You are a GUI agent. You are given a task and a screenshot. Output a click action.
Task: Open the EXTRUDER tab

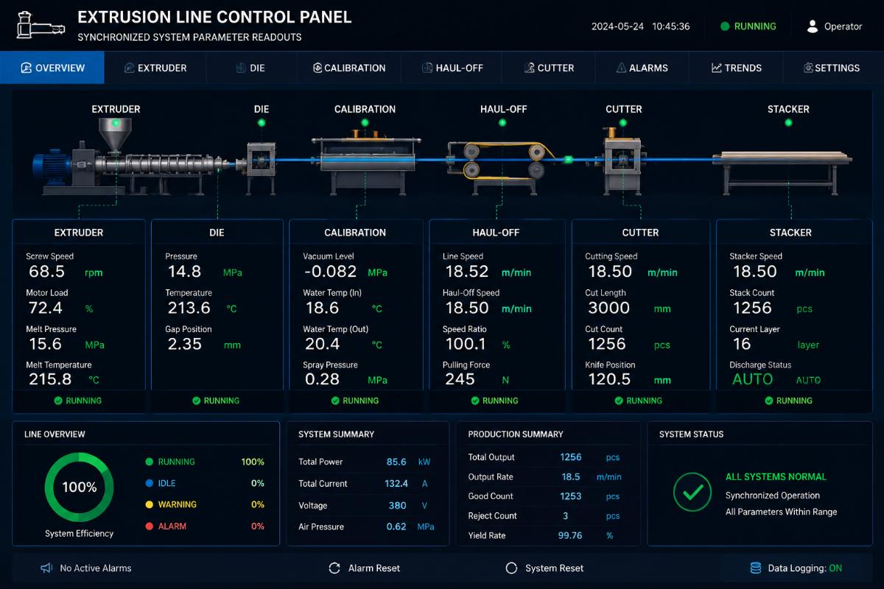click(155, 68)
